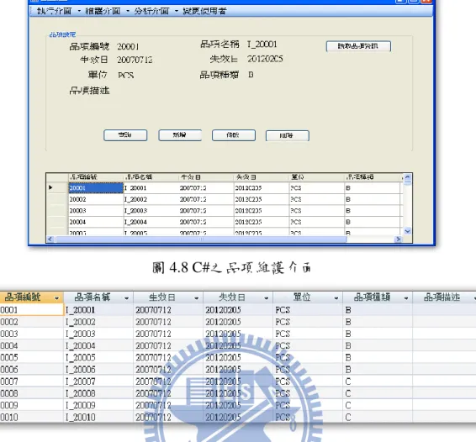Open the 維護介面 menu
Screen dimensions: 476x442
103,11
